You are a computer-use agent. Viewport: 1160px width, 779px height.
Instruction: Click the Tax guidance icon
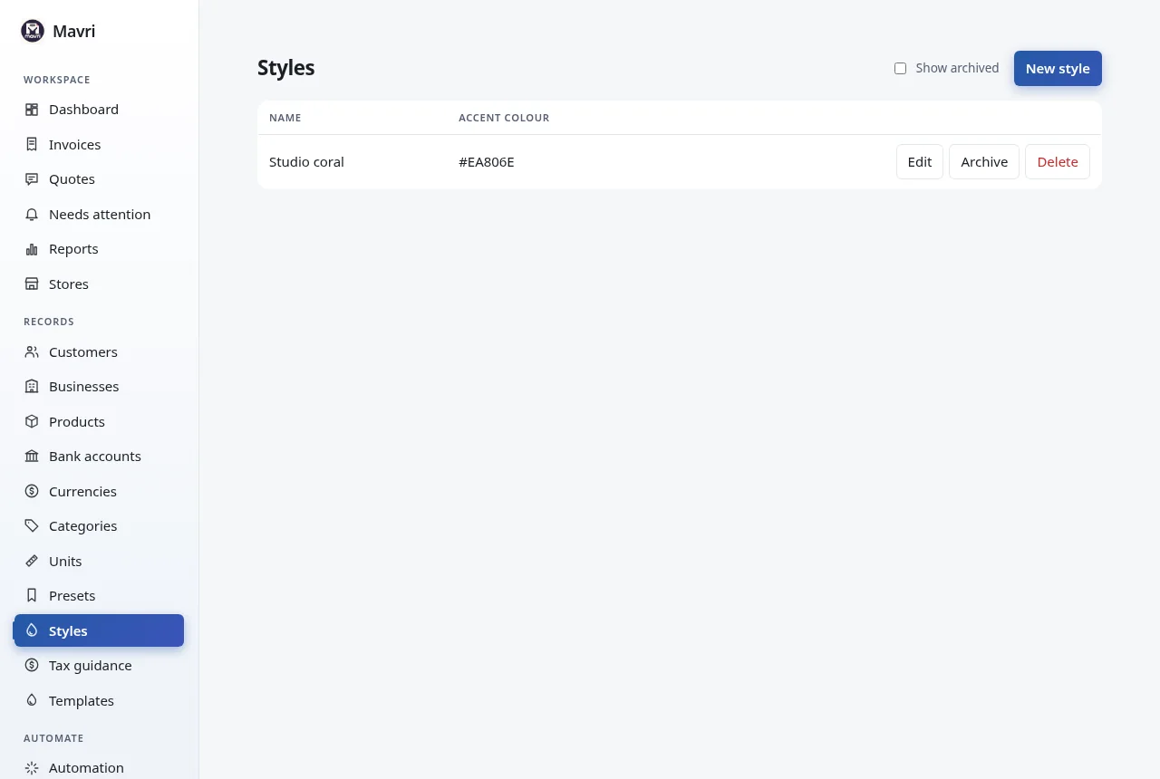click(x=32, y=666)
